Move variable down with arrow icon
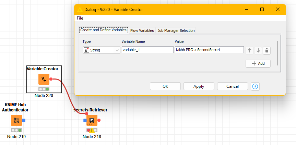The image size is (296, 145). coord(258,50)
